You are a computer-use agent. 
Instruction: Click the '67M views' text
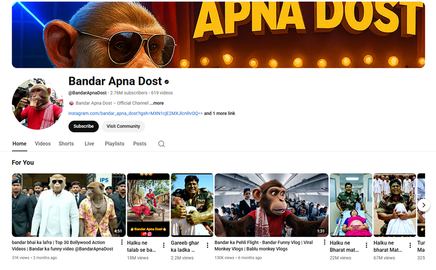pos(384,258)
